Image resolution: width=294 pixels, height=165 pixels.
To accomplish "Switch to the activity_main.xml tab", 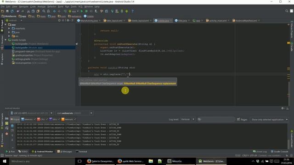I will click(217, 21).
